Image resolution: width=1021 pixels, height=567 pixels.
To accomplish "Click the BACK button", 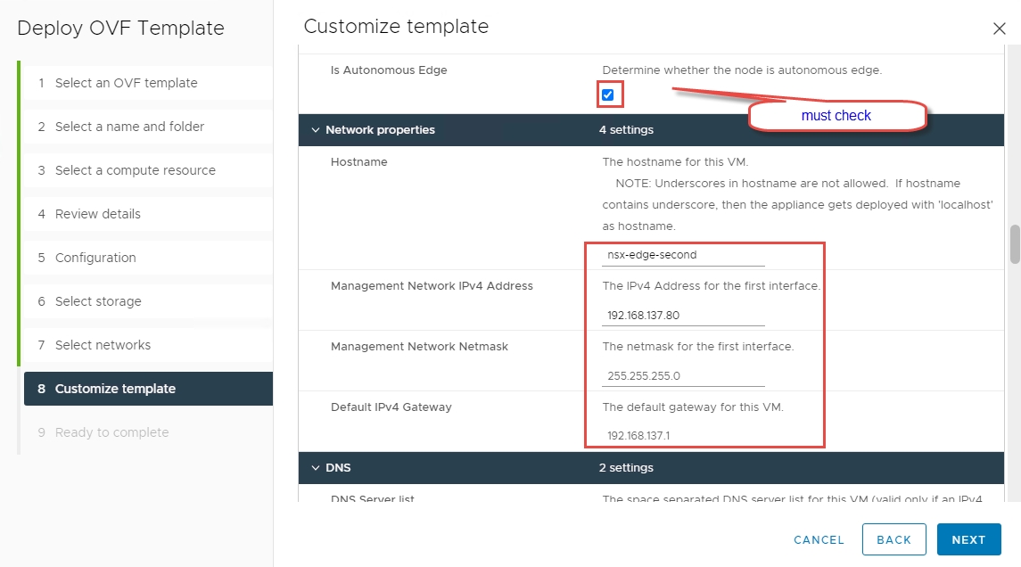I will click(x=893, y=539).
